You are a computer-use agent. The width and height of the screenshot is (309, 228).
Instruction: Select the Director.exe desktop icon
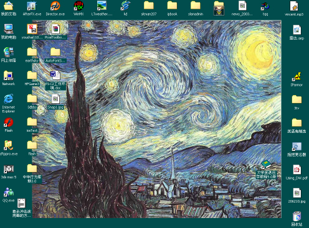click(x=55, y=6)
